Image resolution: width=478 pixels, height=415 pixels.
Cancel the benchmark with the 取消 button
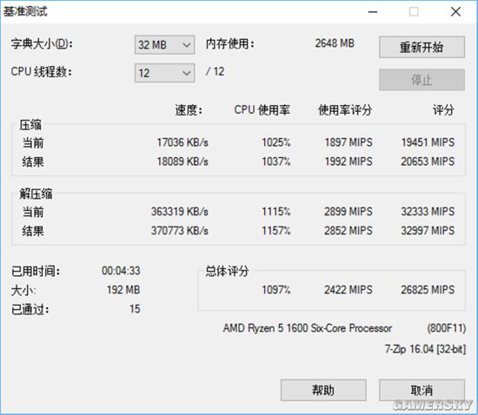(x=422, y=390)
